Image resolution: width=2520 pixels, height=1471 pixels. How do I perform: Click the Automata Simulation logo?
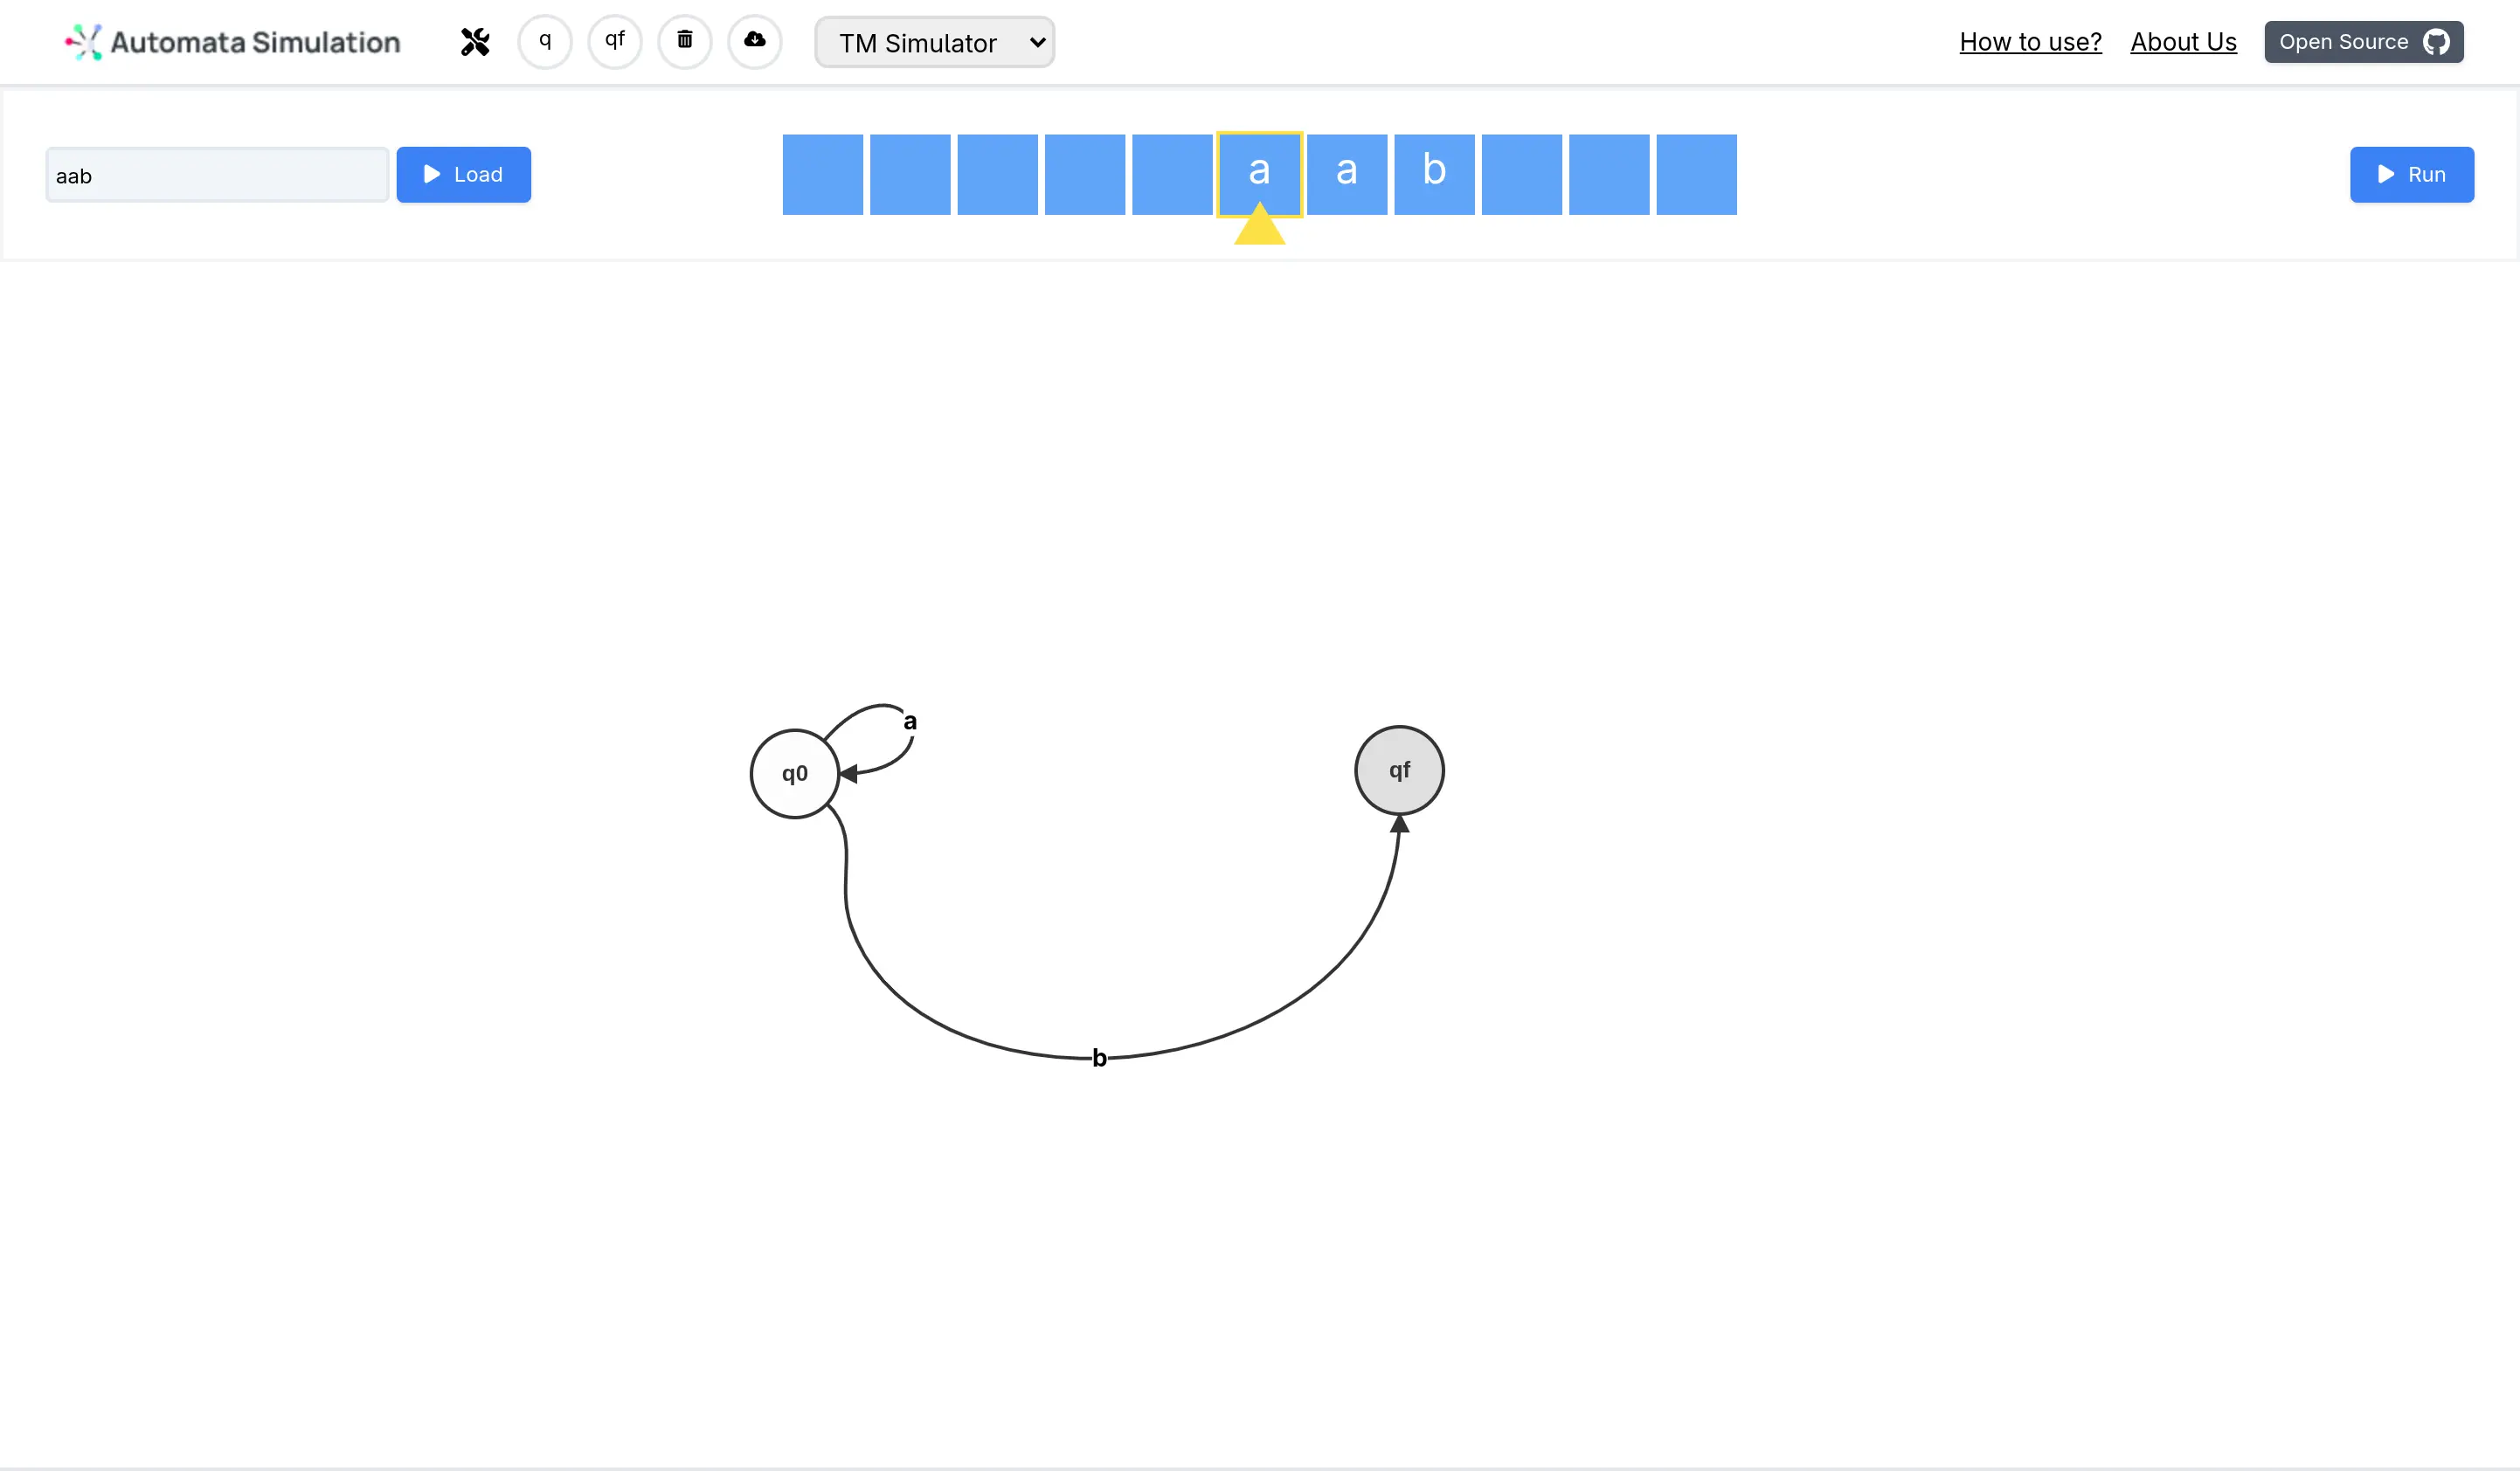tap(233, 42)
